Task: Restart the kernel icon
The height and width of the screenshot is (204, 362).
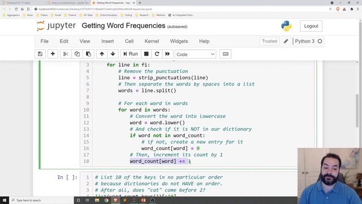Action: [157, 54]
